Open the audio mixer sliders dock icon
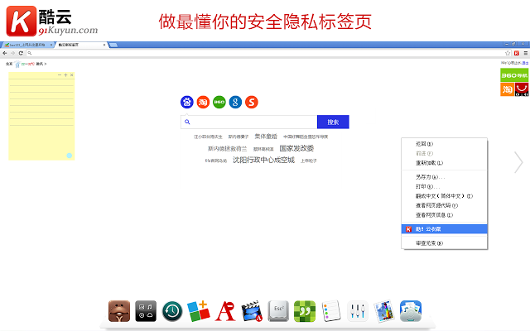Image resolution: width=530 pixels, height=331 pixels. (x=358, y=311)
